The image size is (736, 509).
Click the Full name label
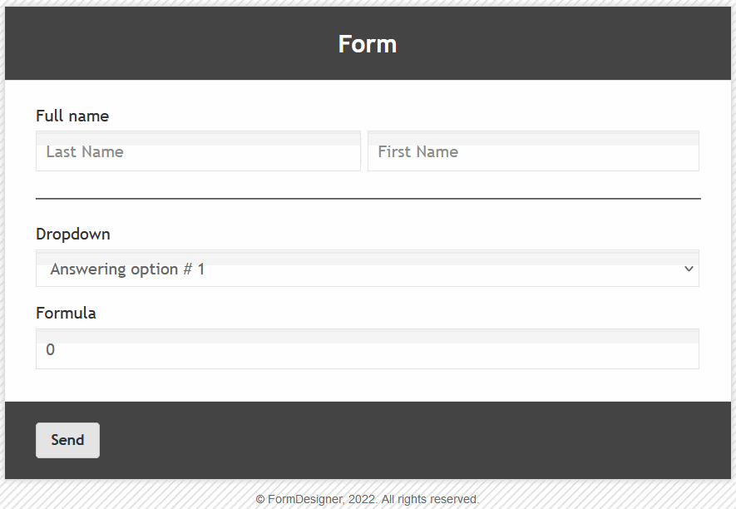tap(72, 116)
